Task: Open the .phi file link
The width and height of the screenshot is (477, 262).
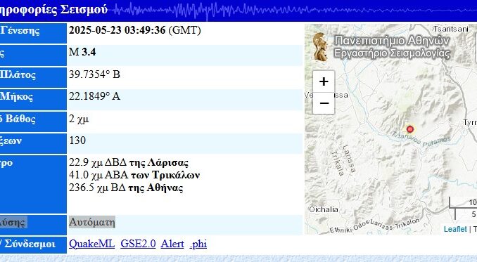Action: (x=198, y=244)
